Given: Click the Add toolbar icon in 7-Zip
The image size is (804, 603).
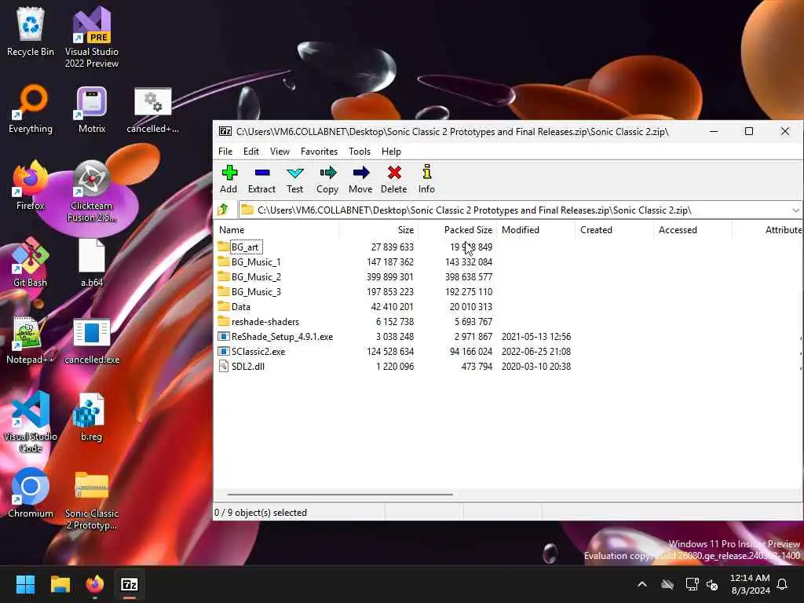Looking at the screenshot, I should 228,179.
